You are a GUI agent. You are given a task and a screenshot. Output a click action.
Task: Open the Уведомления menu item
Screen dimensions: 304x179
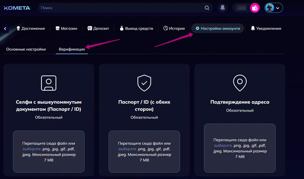click(x=266, y=28)
